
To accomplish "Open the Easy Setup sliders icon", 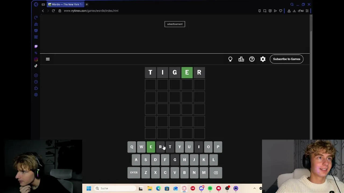I will click(307, 11).
